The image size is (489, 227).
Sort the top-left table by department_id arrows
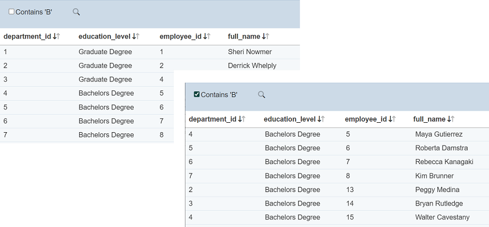click(x=56, y=37)
